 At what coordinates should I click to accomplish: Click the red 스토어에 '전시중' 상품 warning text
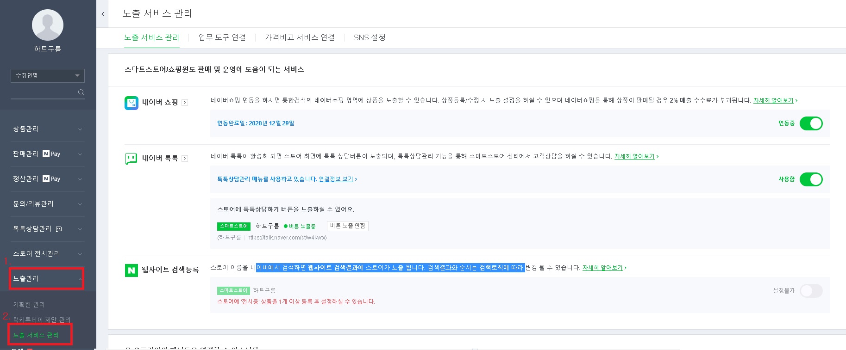click(x=296, y=301)
